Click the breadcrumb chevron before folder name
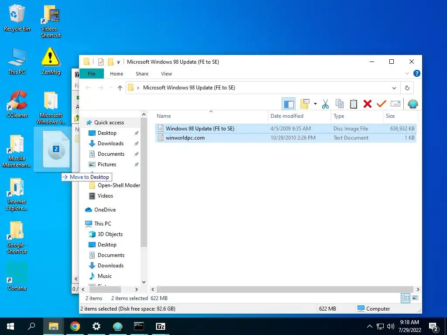447x335 pixels. [138, 88]
